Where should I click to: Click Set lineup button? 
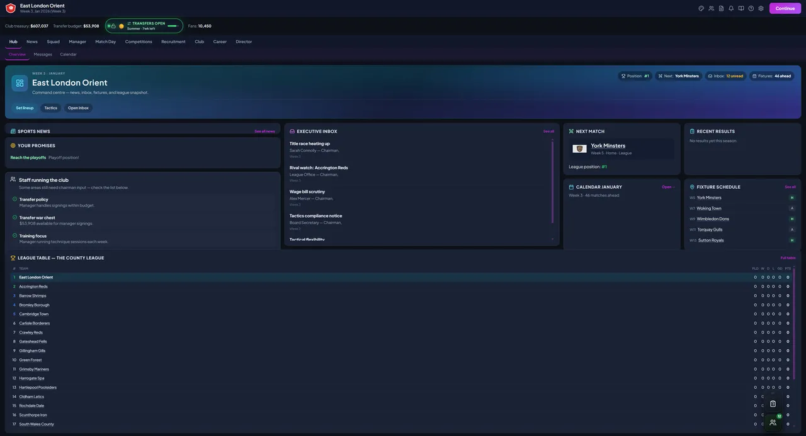coord(25,108)
